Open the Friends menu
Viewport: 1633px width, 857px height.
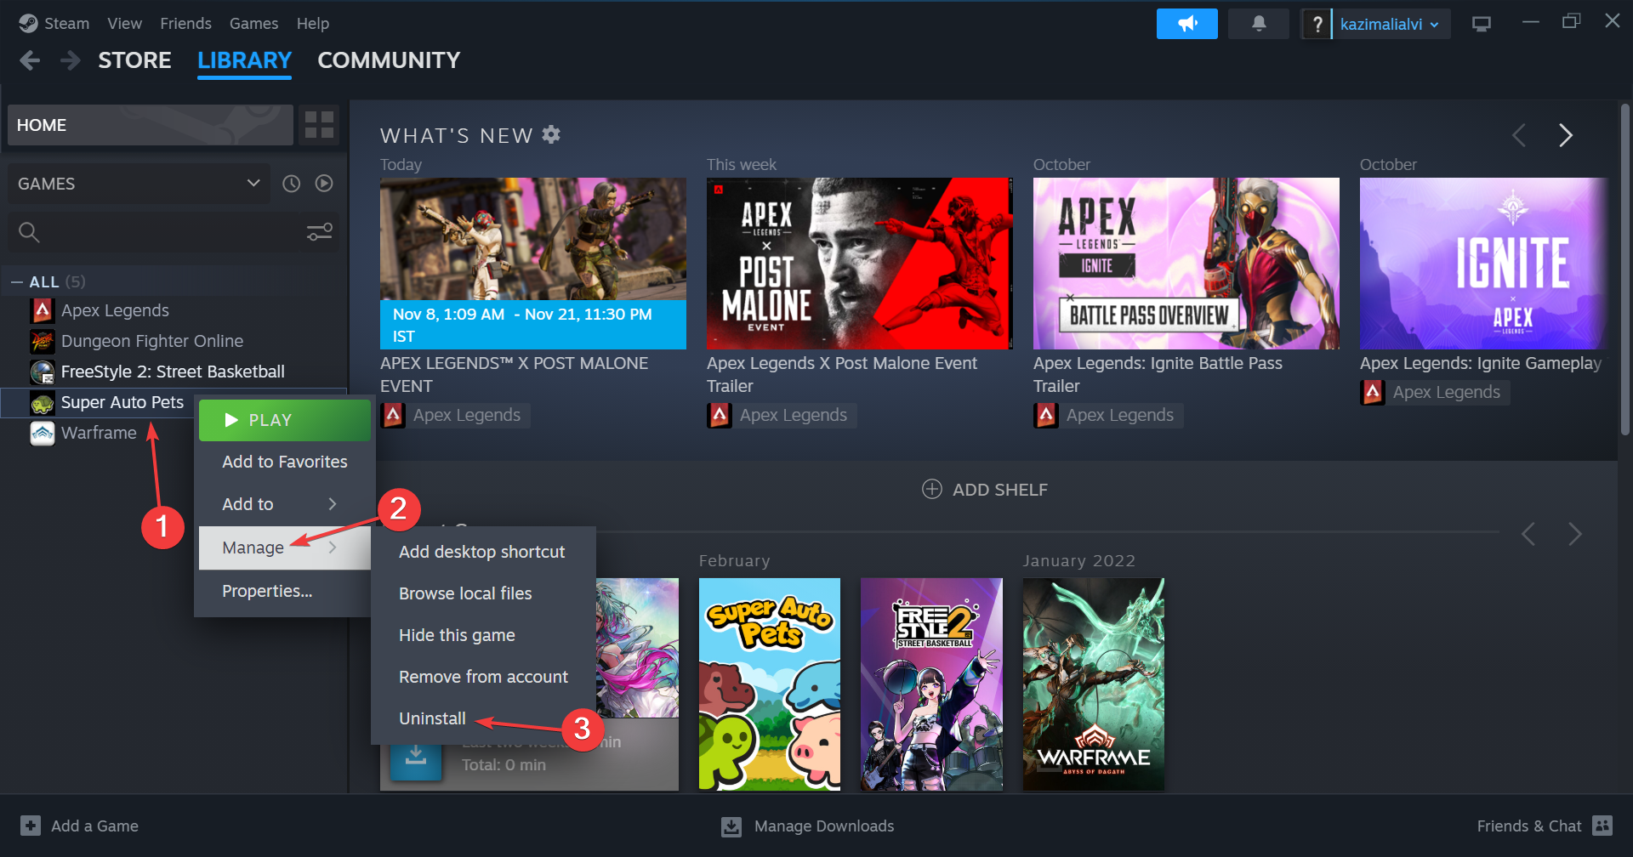[x=185, y=24]
